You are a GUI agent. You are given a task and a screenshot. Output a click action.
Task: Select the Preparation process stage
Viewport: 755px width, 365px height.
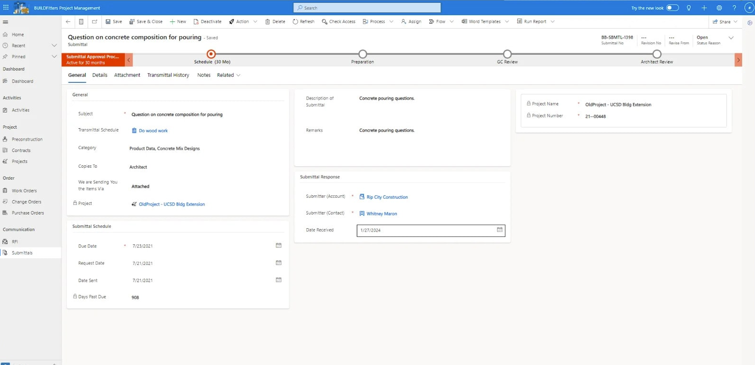(363, 54)
